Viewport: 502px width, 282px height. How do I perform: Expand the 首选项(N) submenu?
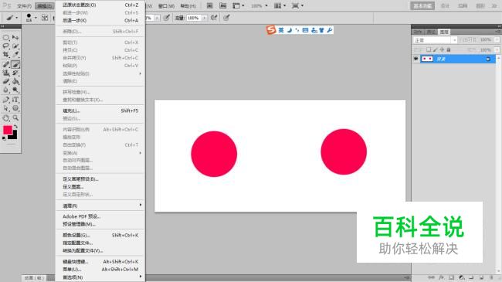[100, 277]
